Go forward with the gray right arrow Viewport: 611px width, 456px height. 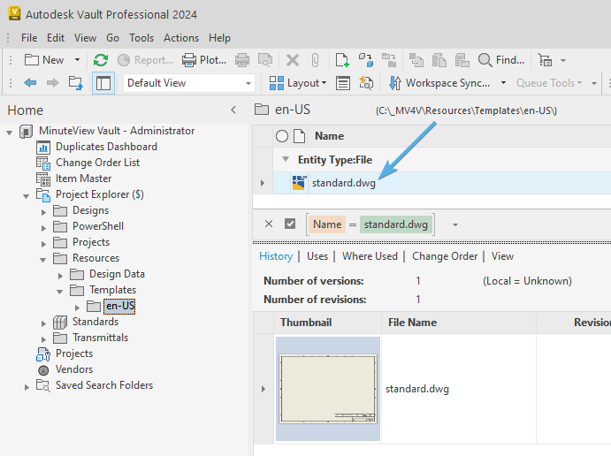[x=52, y=82]
